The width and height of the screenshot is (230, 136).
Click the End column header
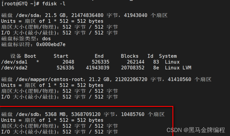[99, 56]
